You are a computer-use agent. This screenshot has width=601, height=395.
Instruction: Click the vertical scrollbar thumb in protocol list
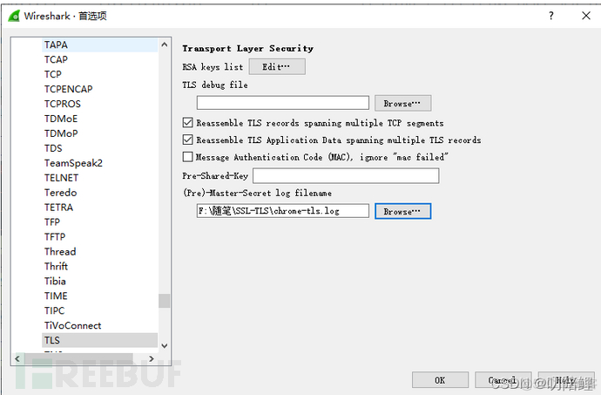tap(165, 301)
